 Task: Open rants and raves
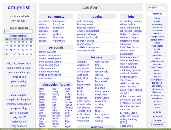click(x=48, y=78)
